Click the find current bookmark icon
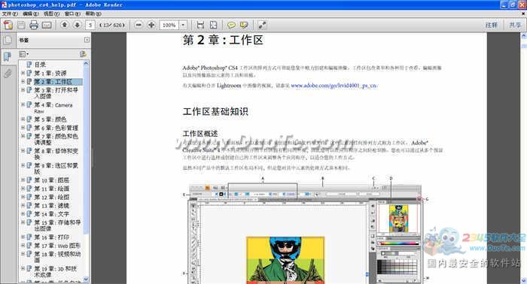 click(x=83, y=54)
